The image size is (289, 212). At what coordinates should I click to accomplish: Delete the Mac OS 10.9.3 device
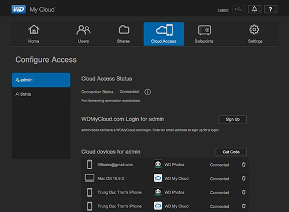coord(244,178)
